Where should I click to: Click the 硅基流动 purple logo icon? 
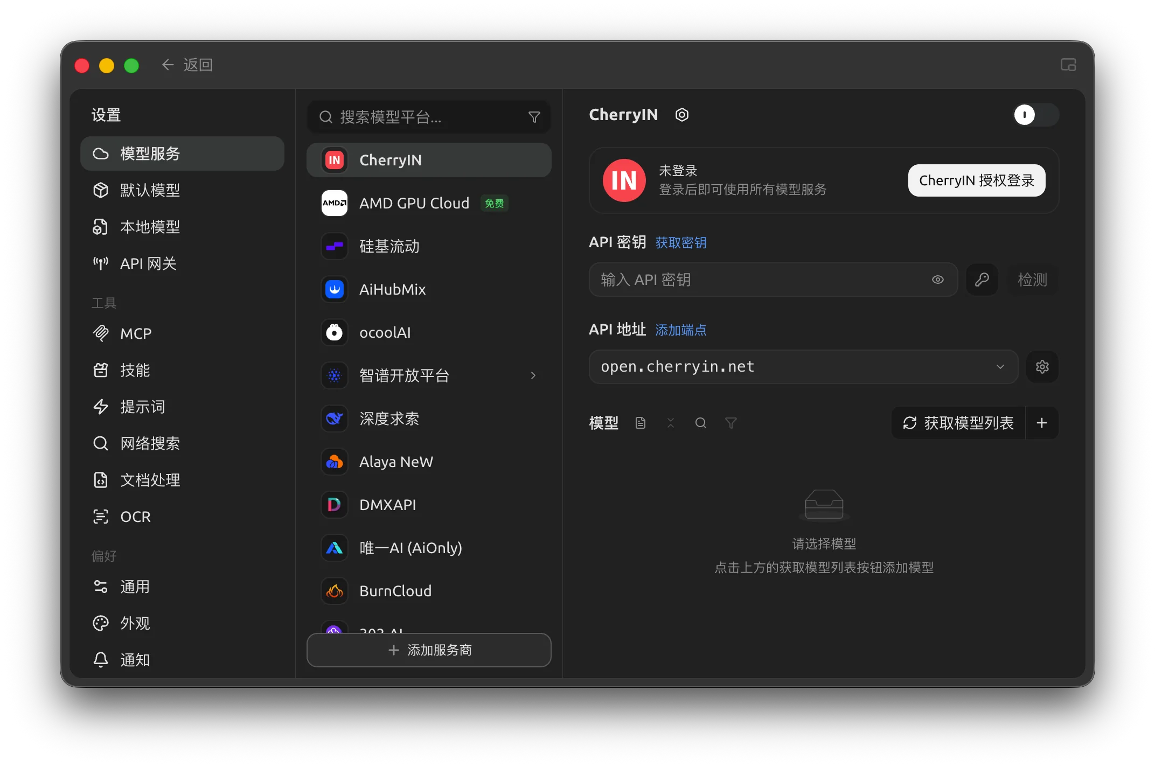(334, 246)
